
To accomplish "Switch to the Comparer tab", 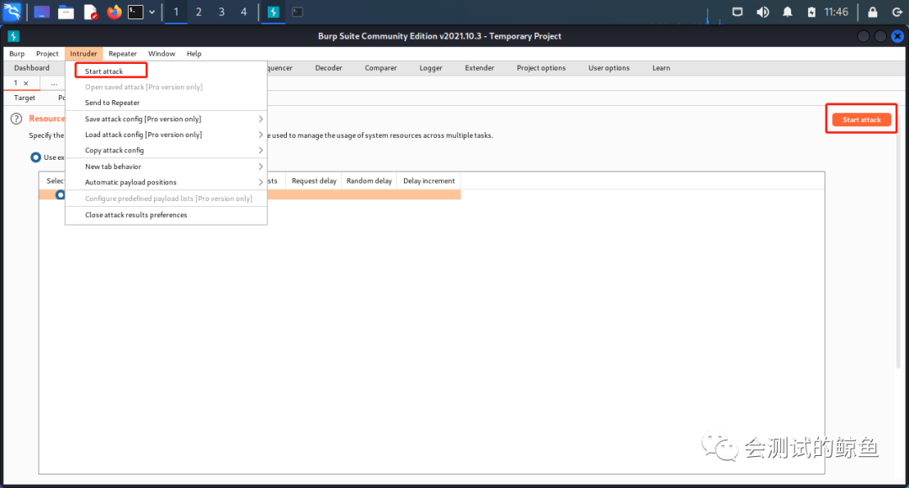I will (x=380, y=68).
